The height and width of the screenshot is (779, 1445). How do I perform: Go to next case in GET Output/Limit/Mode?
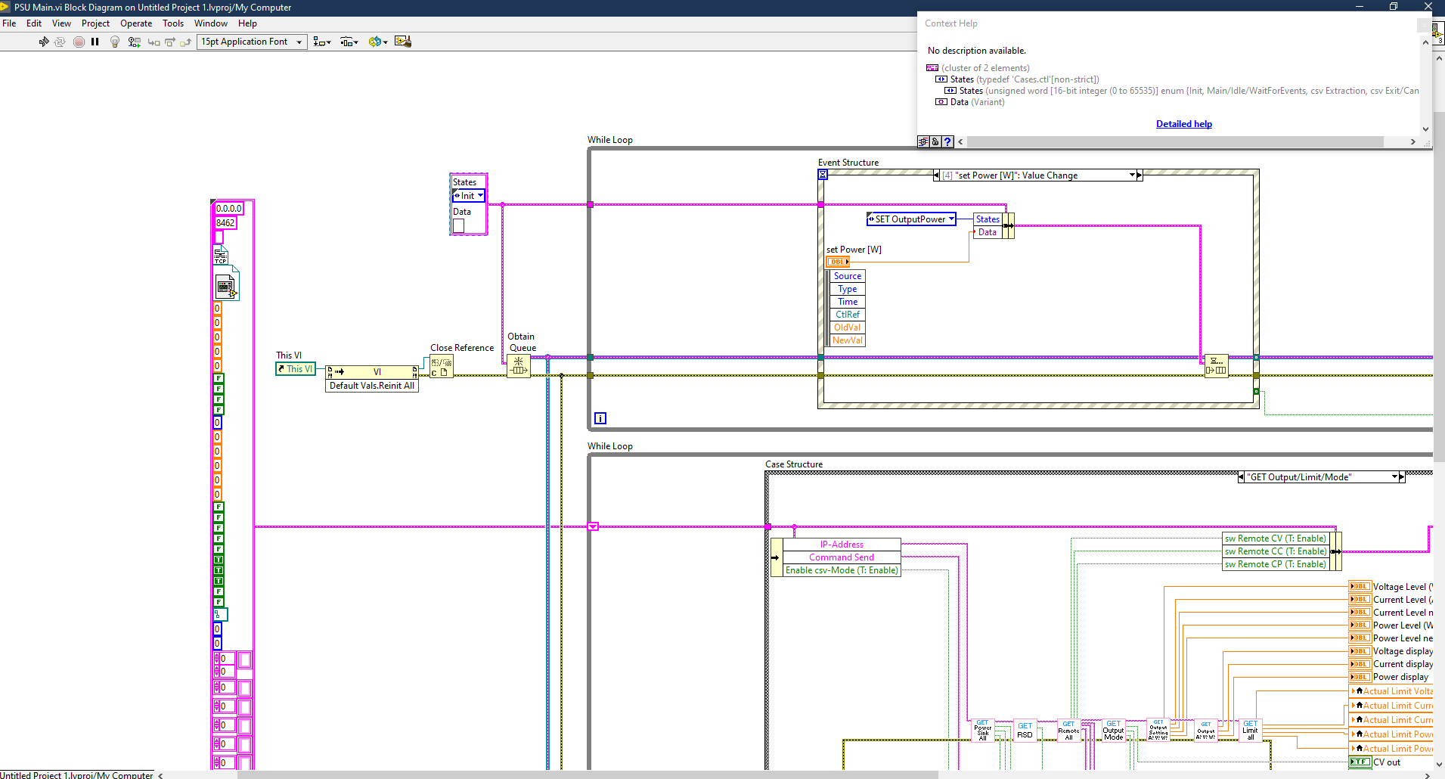point(1401,477)
